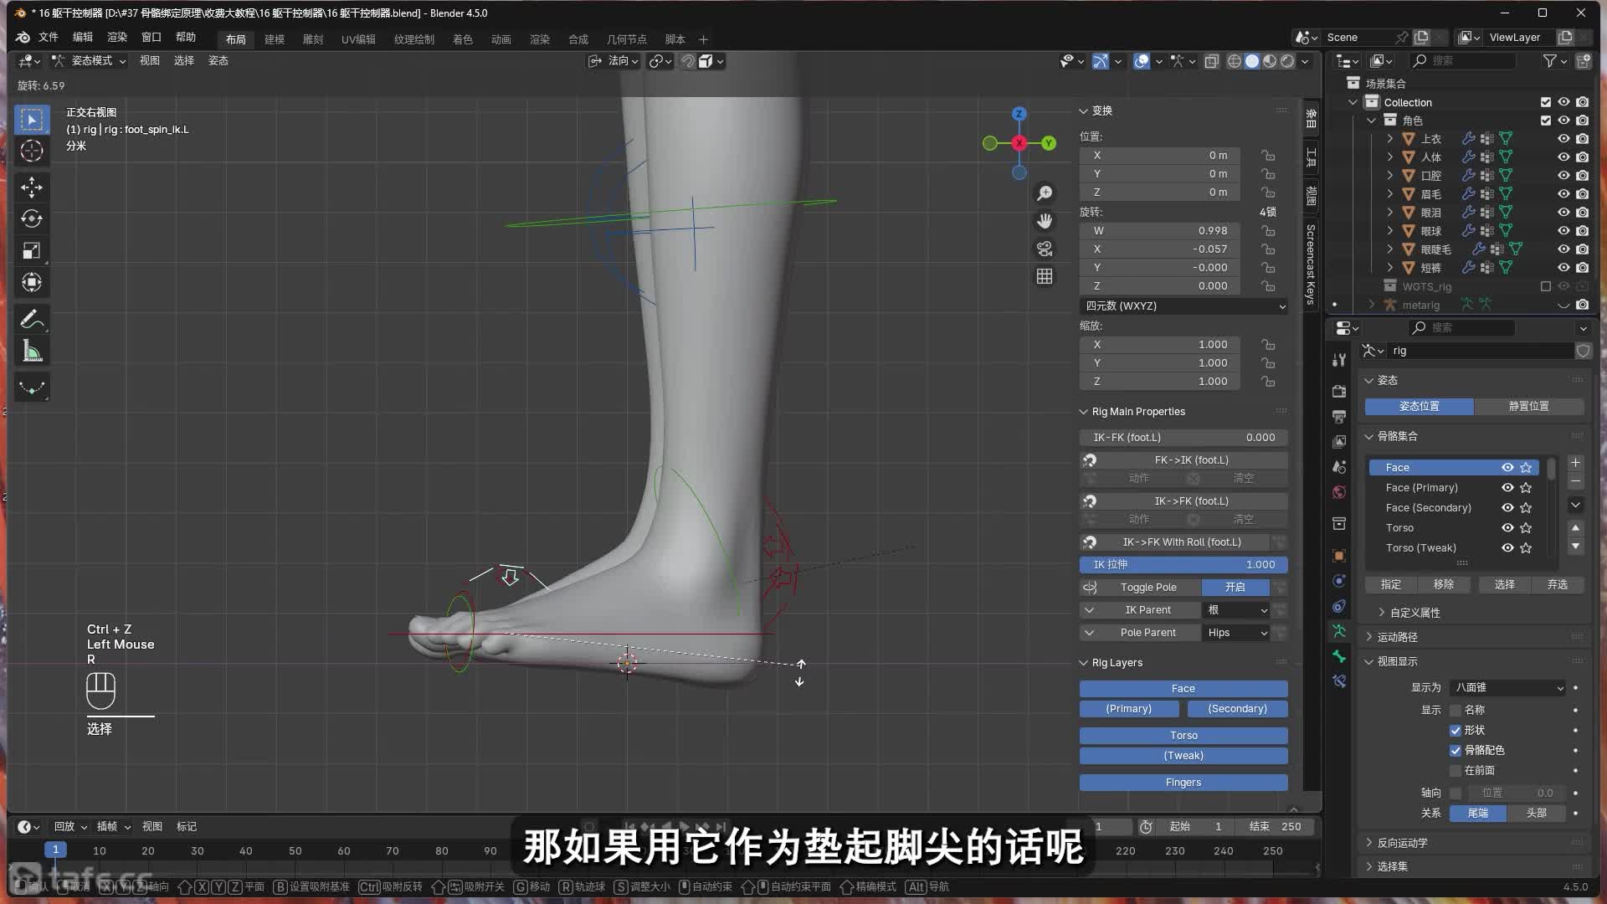The width and height of the screenshot is (1607, 904).
Task: Enable the 在前面 checkbox
Action: pos(1456,770)
